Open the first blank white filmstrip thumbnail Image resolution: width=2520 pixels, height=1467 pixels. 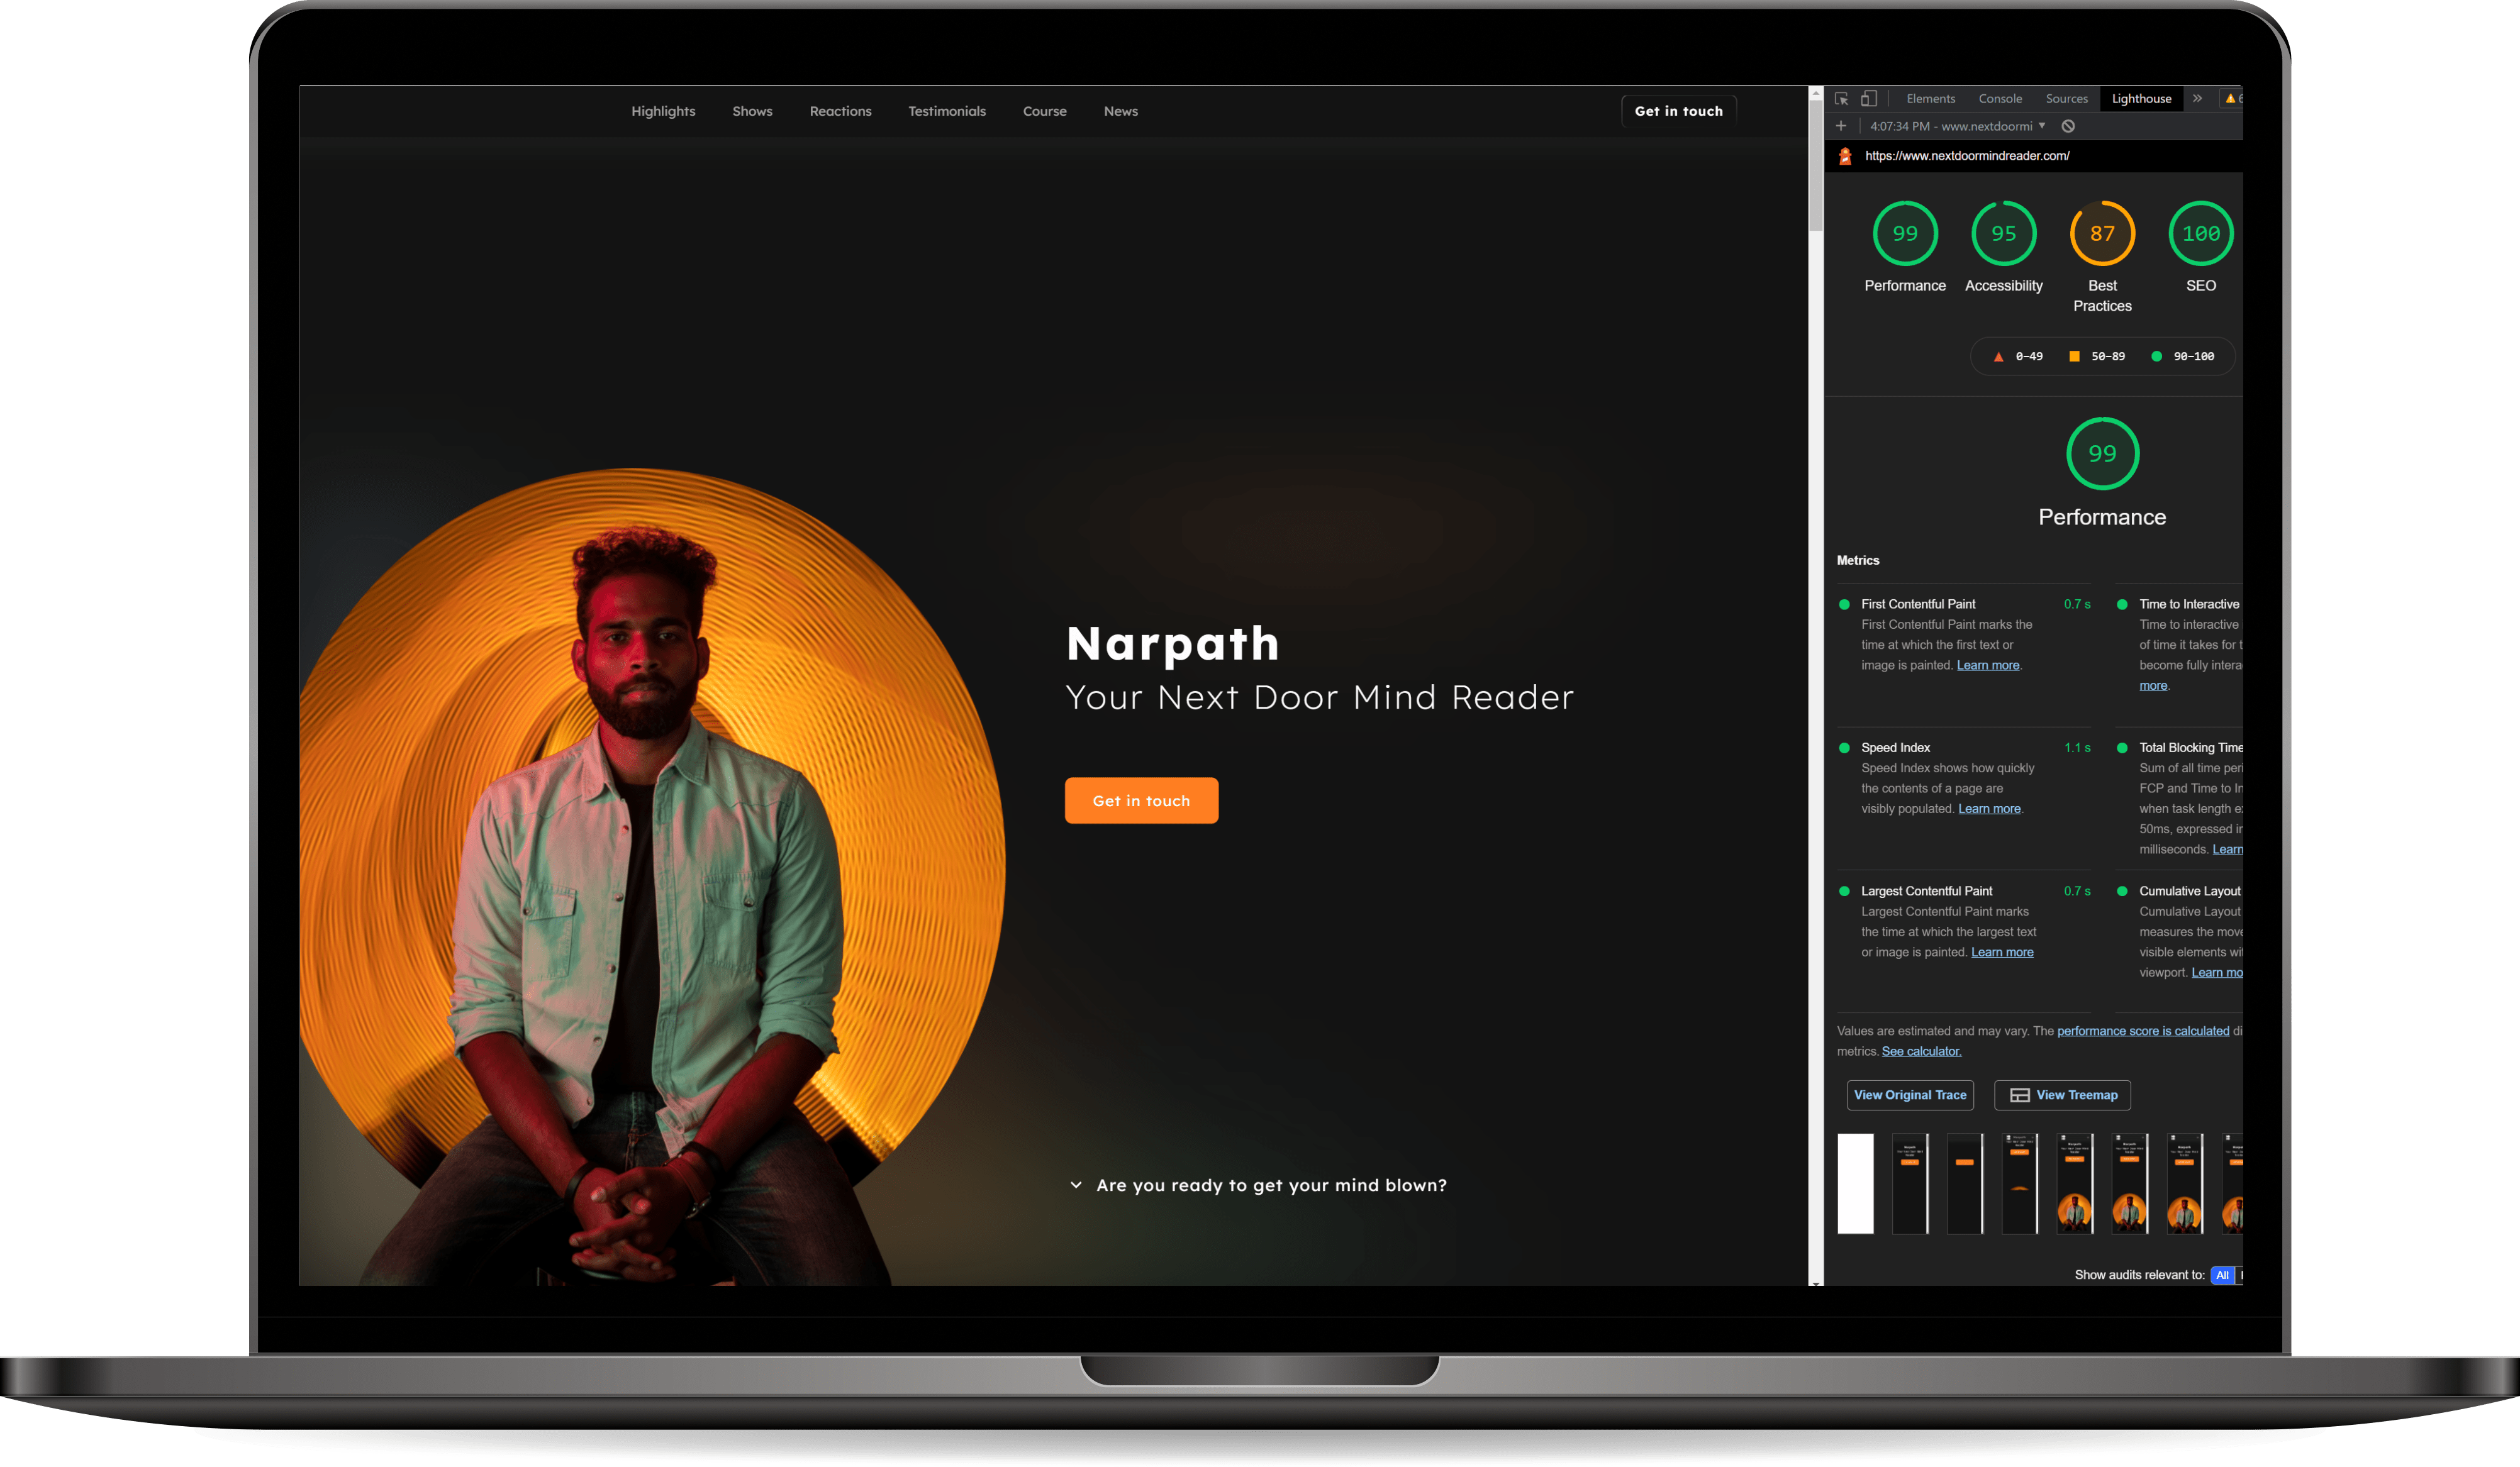click(x=1855, y=1183)
